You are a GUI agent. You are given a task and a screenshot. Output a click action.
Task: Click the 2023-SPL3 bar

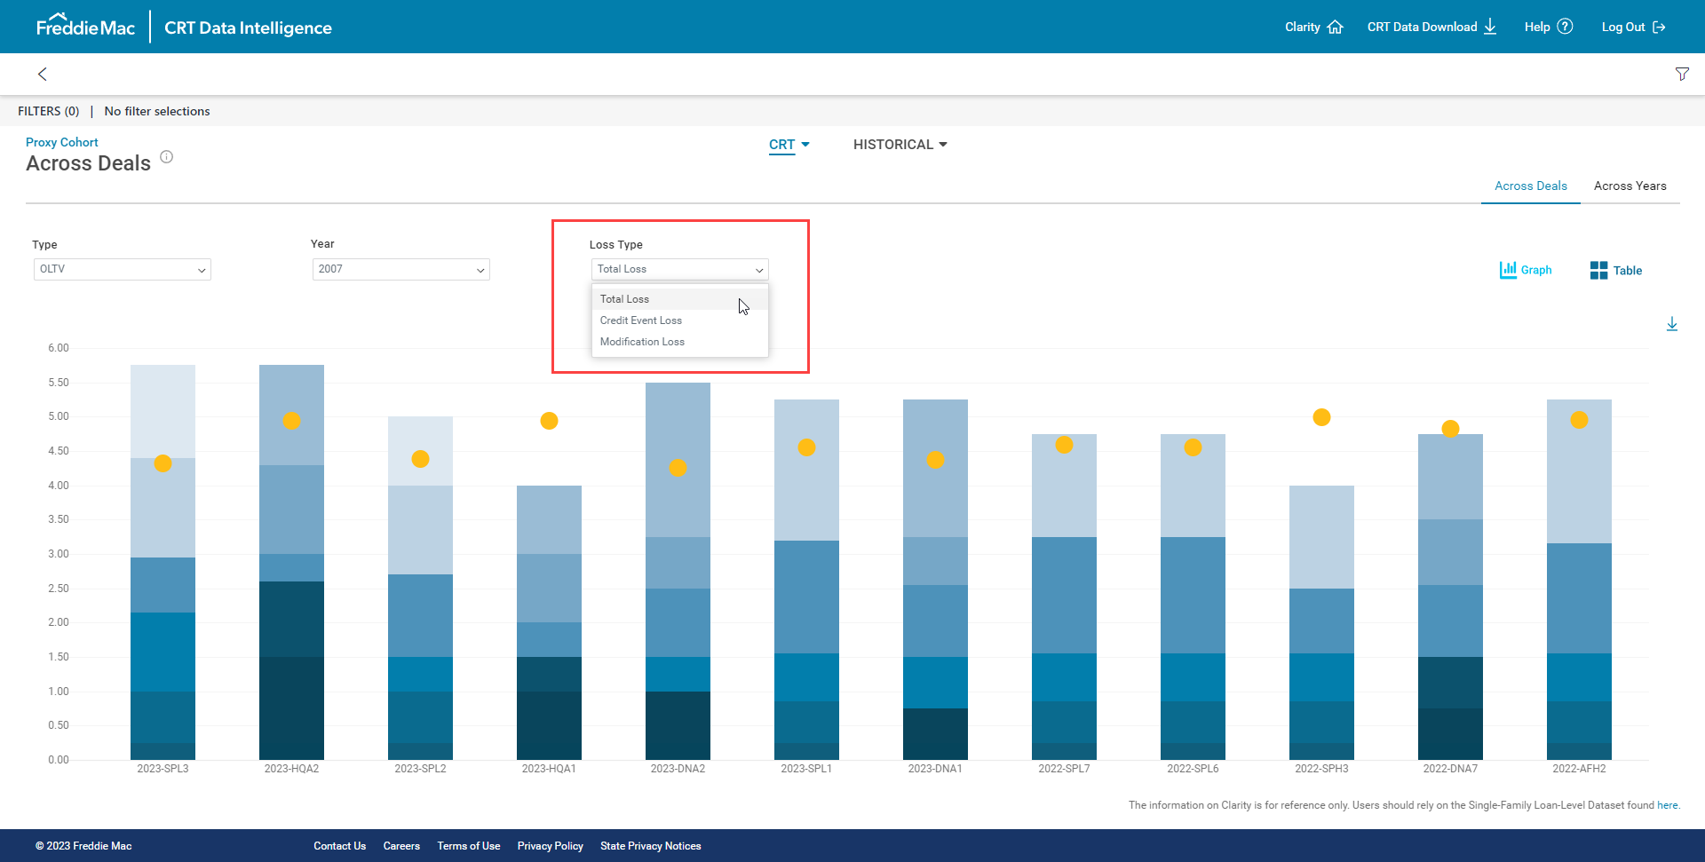(163, 563)
